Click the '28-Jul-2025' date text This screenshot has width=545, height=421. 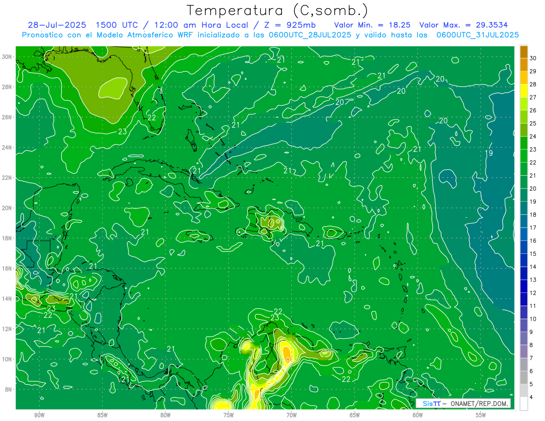pos(57,25)
